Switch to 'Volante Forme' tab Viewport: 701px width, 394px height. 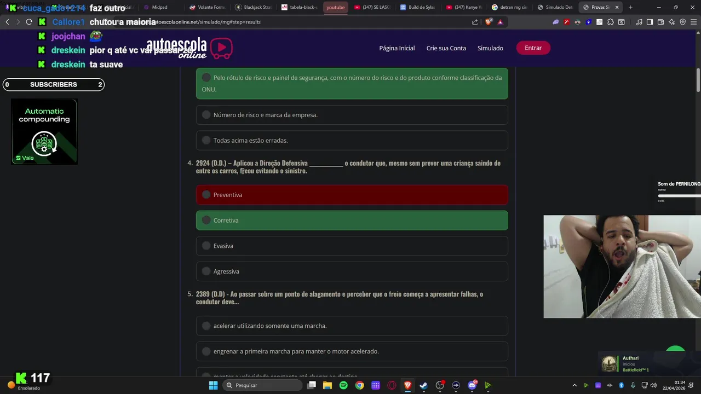tap(208, 7)
